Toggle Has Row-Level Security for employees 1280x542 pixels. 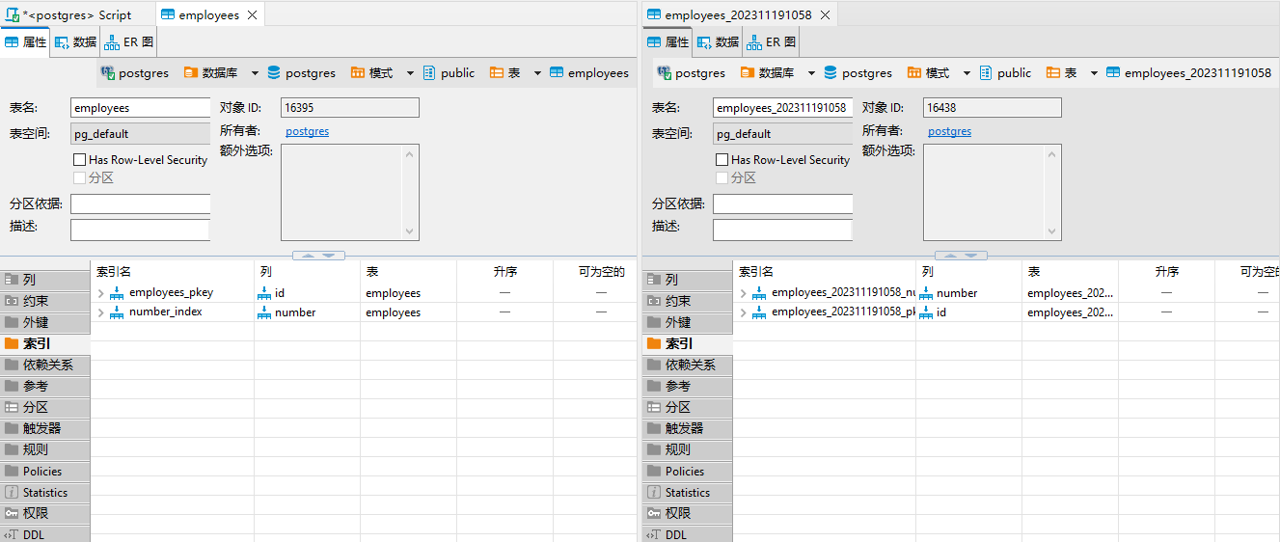point(80,160)
